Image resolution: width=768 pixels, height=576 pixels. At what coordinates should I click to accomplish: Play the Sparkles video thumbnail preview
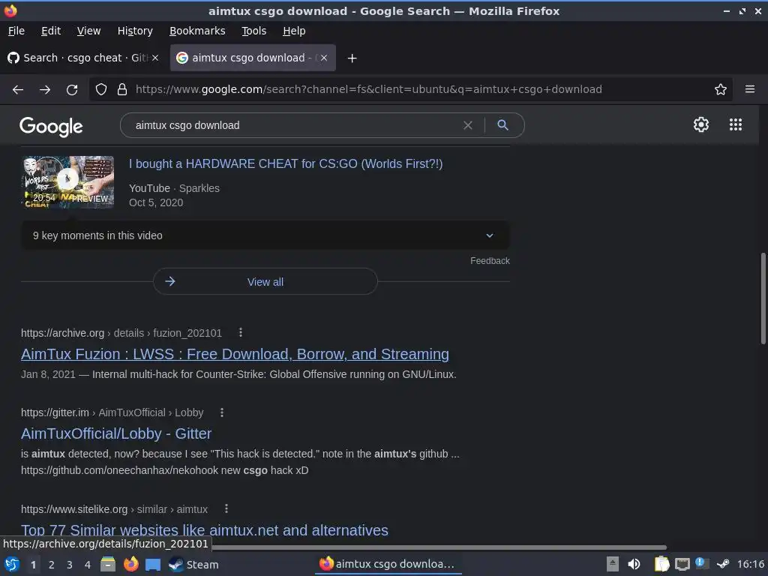coord(68,181)
